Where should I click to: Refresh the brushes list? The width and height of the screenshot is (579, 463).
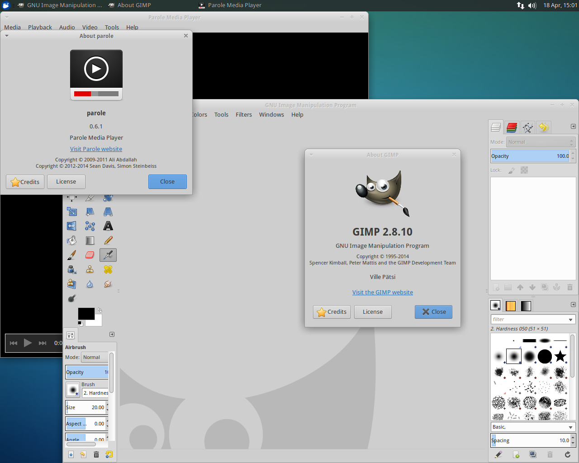[567, 454]
